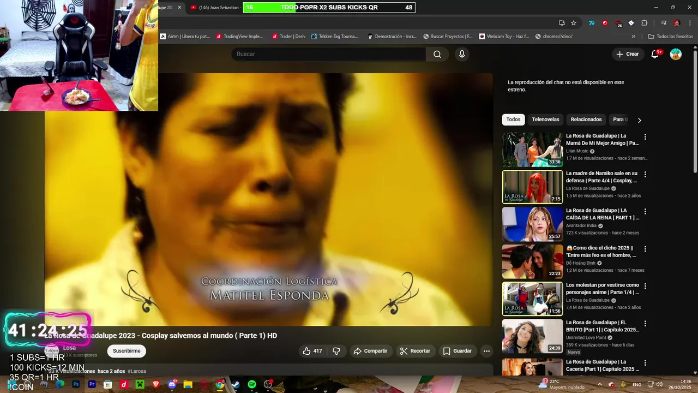The image size is (698, 393).
Task: Open Brave browser from the taskbar
Action: [x=156, y=384]
